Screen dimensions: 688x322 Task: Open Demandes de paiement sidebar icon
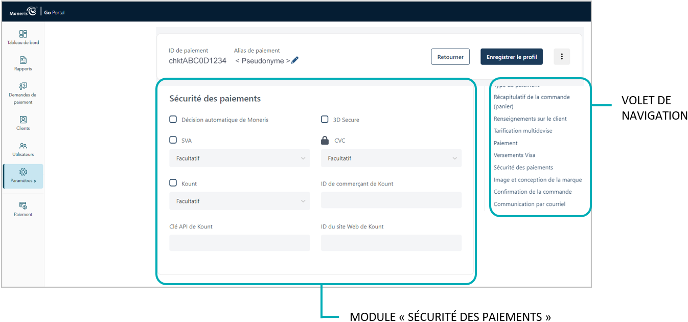(x=23, y=86)
